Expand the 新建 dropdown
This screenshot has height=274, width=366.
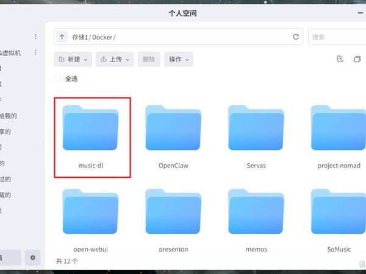[73, 60]
